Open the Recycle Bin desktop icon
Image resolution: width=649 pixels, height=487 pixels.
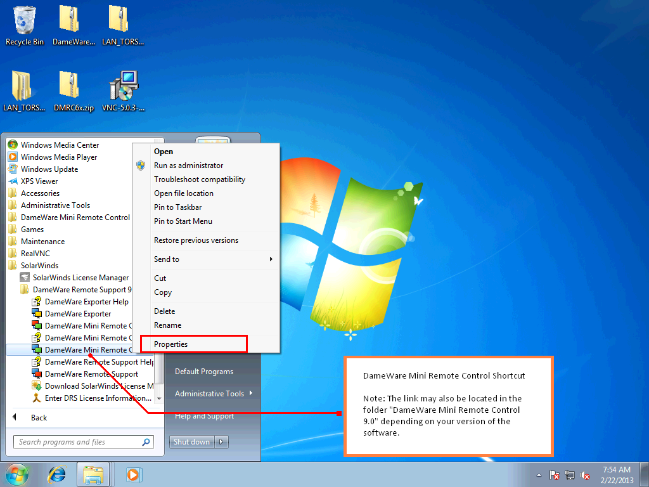[25, 25]
